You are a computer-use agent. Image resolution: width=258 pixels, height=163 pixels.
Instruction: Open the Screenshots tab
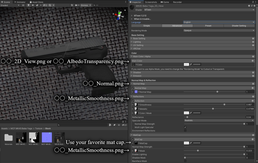(x=151, y=2)
